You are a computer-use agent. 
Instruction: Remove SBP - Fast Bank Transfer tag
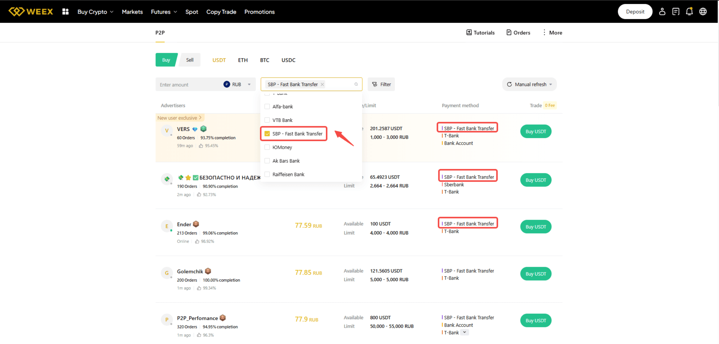pyautogui.click(x=322, y=84)
